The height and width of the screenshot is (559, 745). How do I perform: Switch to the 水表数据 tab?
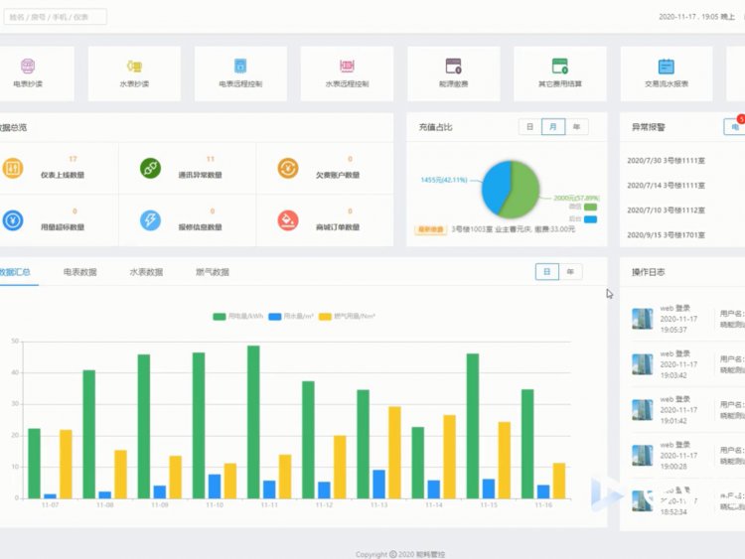(146, 272)
